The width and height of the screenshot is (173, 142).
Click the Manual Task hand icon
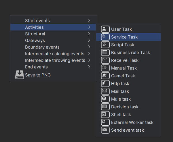pos(105,68)
